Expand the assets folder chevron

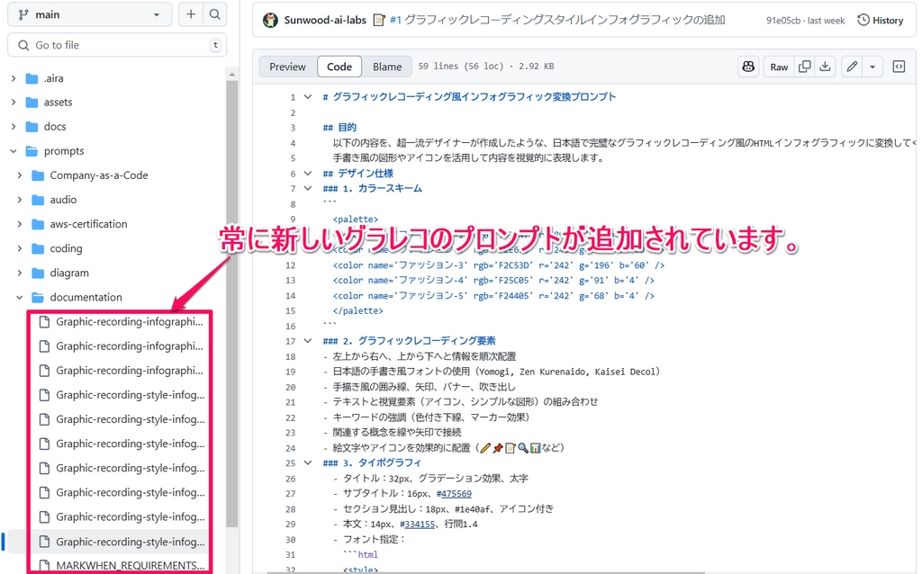[x=14, y=103]
